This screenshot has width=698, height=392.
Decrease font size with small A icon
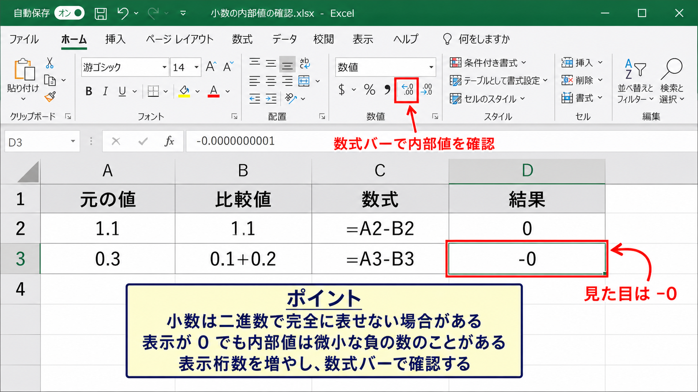tap(228, 67)
